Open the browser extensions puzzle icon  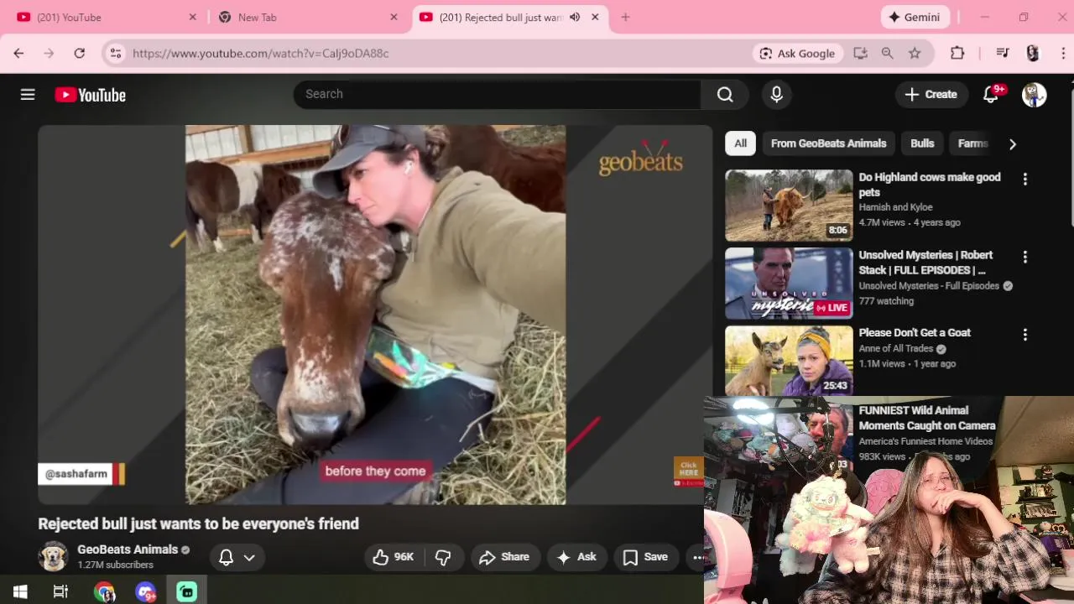(957, 53)
